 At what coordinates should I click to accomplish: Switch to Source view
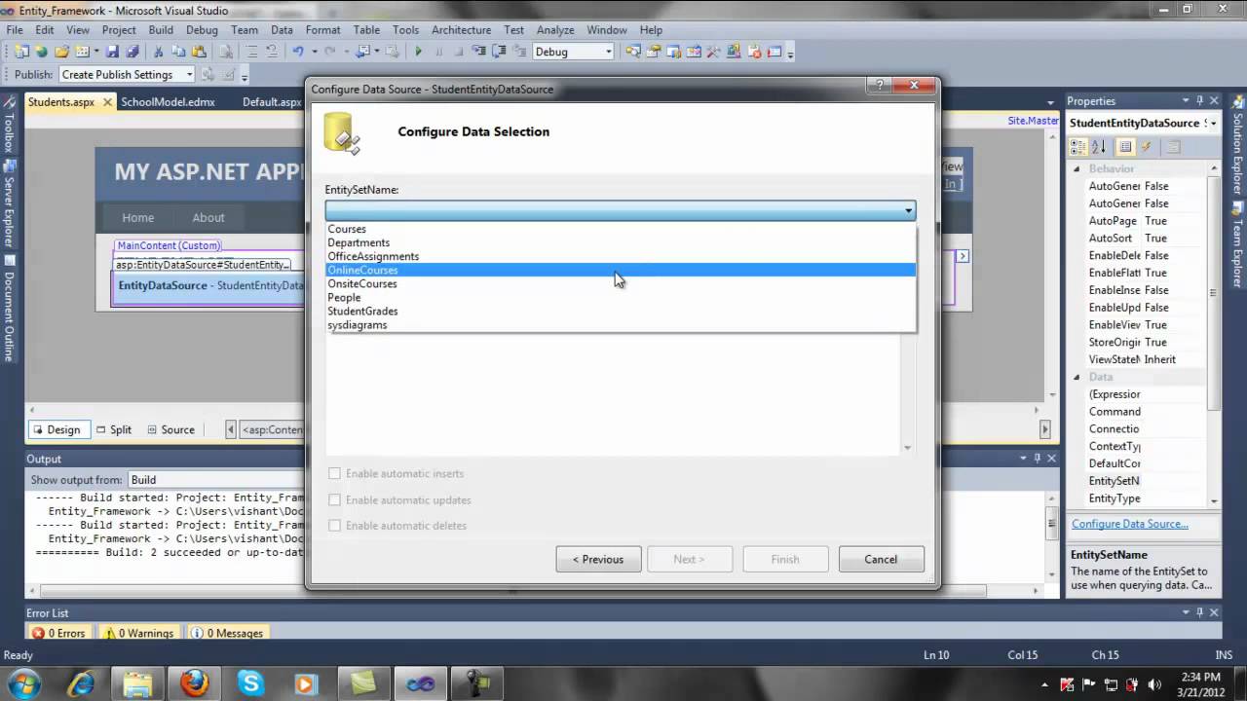point(170,429)
